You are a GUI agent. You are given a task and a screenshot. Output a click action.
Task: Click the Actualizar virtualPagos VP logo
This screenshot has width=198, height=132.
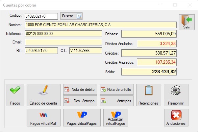(116, 115)
